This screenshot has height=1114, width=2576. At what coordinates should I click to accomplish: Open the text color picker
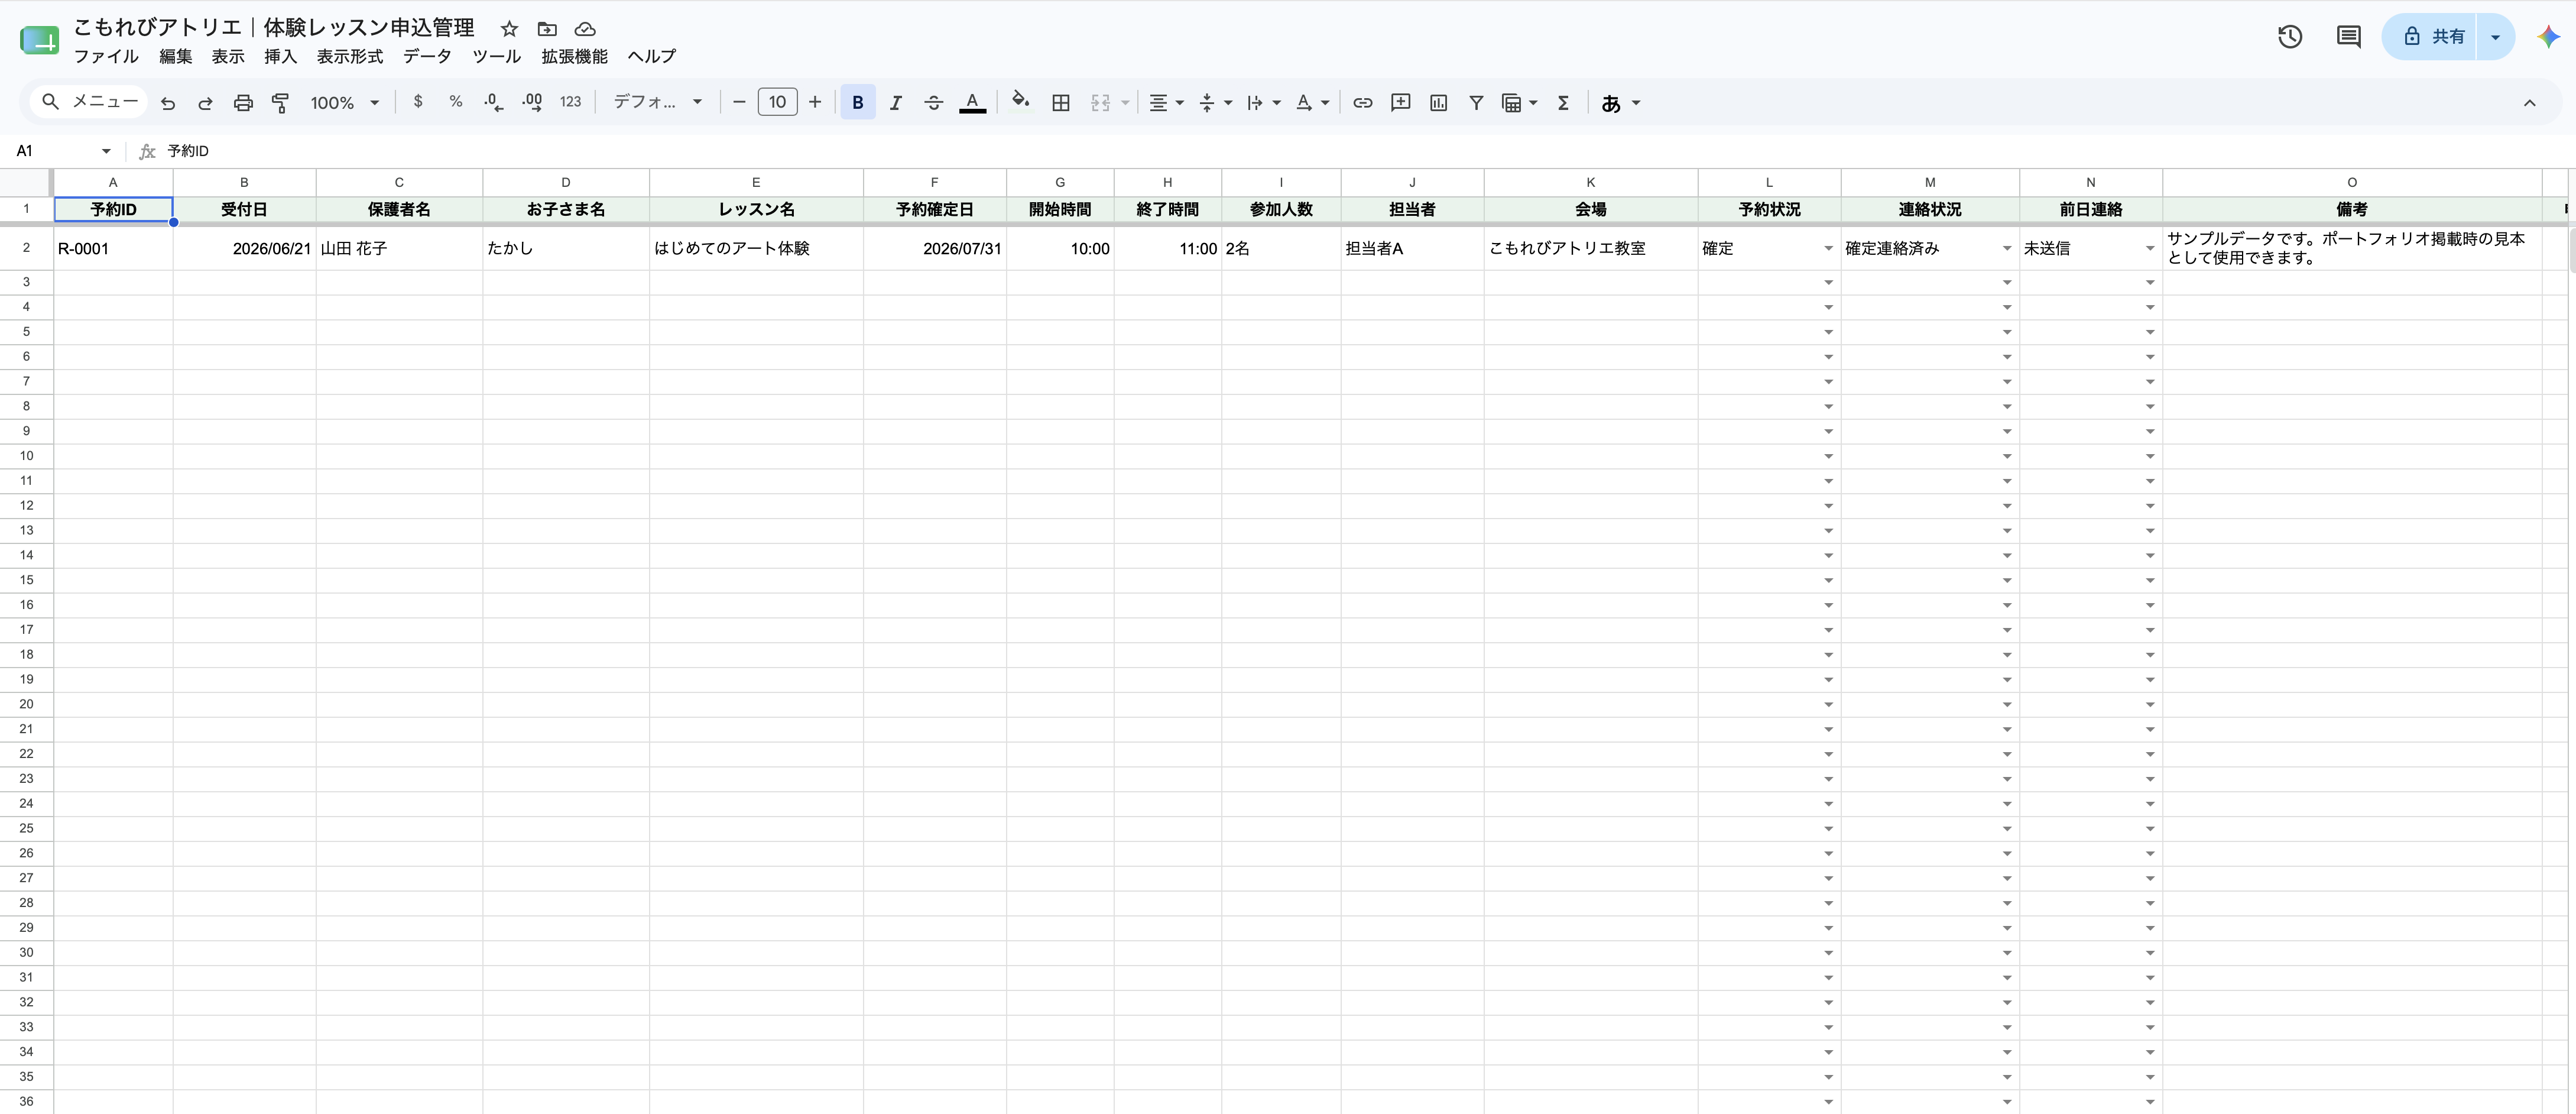coord(972,102)
